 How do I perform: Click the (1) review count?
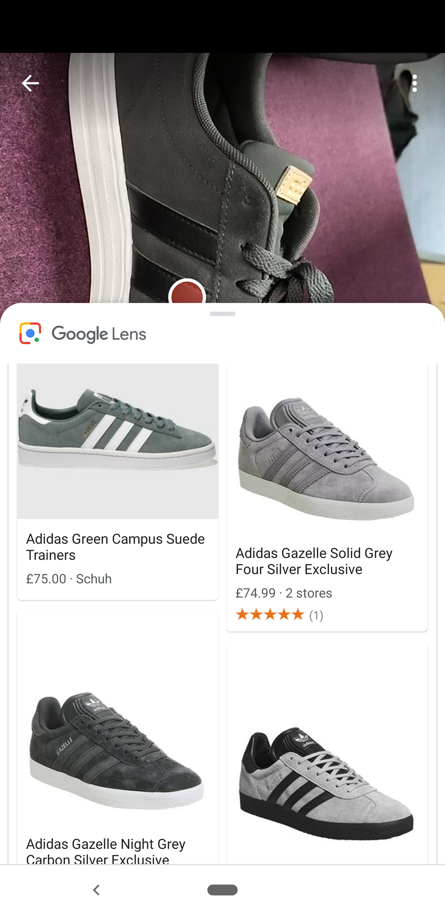[316, 615]
